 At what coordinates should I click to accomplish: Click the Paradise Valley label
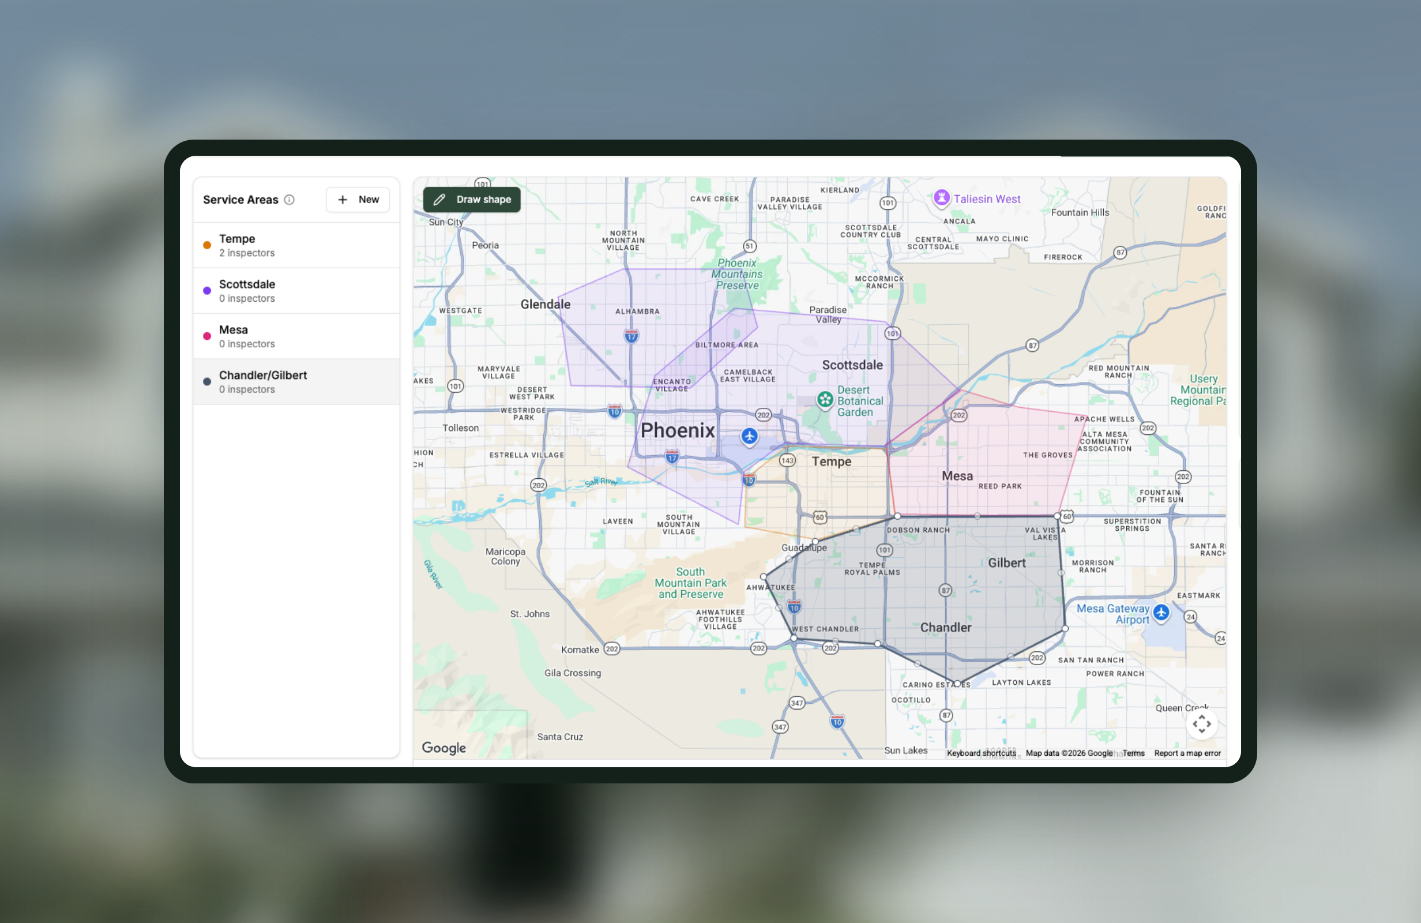pyautogui.click(x=828, y=314)
